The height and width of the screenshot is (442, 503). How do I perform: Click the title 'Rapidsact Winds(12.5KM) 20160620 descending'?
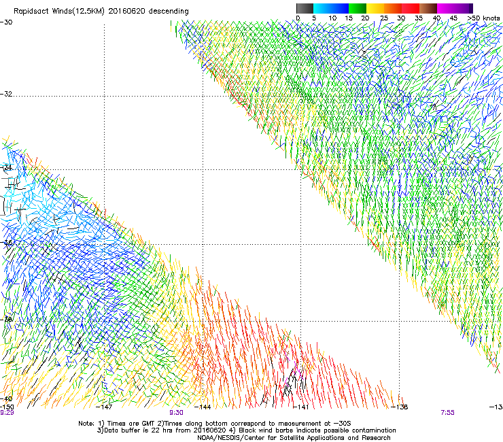[x=101, y=12]
